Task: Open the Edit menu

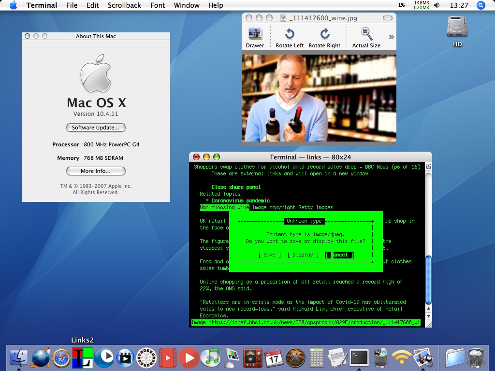Action: coord(92,5)
